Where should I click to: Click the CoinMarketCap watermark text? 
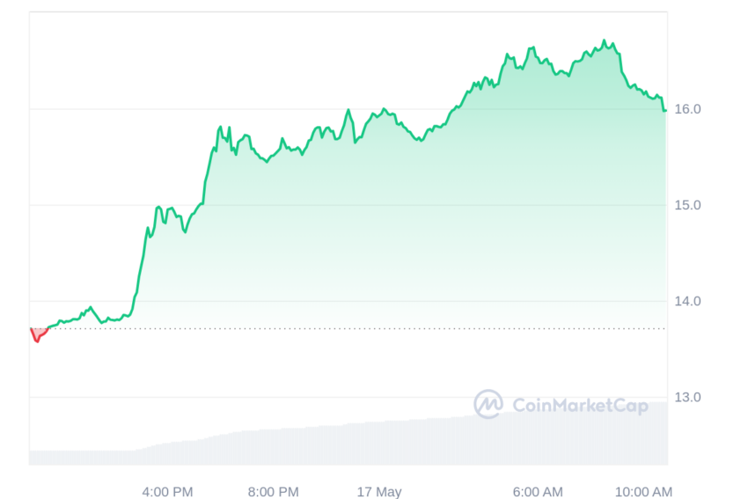[x=580, y=406]
